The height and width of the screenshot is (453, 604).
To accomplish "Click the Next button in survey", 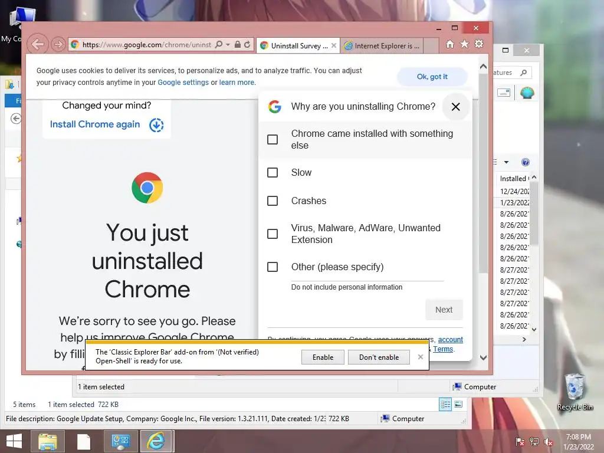I will tap(444, 310).
